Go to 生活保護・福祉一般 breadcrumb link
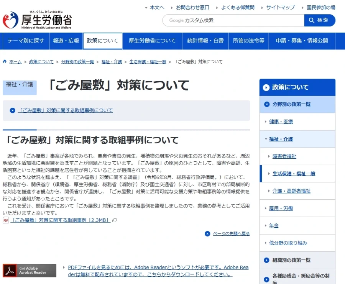 pyautogui.click(x=148, y=62)
